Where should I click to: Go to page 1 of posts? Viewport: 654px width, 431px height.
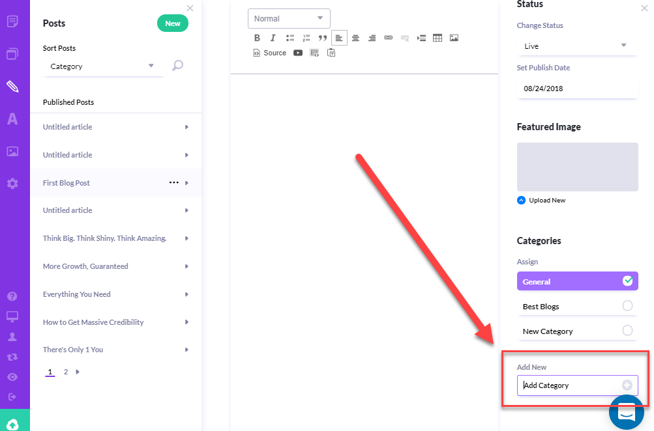(50, 372)
